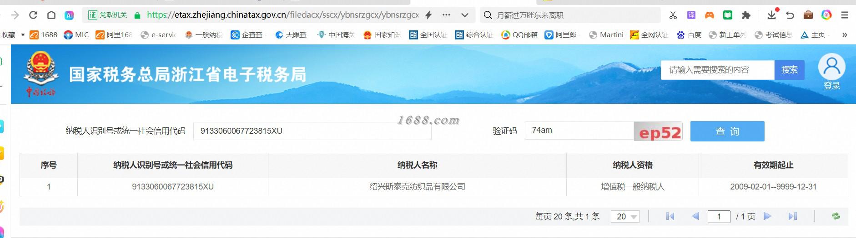Open the 全网认证 bookmark

pyautogui.click(x=649, y=35)
